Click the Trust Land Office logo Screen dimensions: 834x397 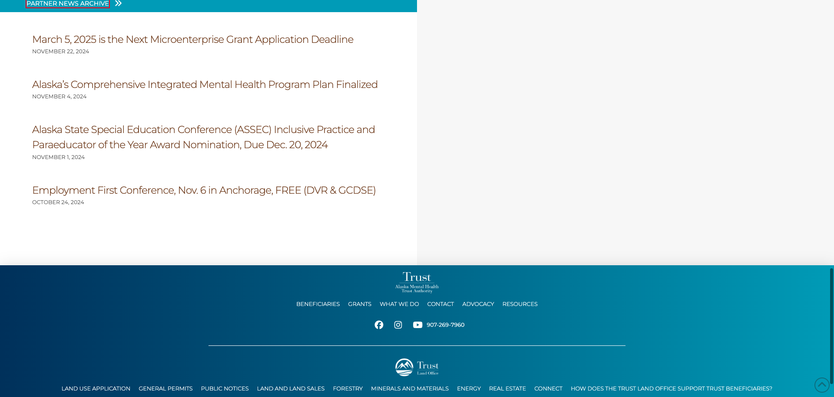(x=417, y=367)
